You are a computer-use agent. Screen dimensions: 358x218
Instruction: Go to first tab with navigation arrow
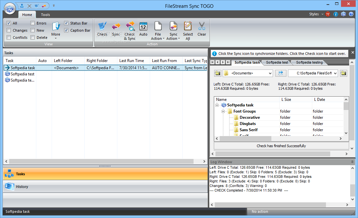coord(212,62)
